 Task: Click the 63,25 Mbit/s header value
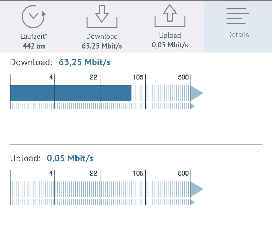(102, 46)
